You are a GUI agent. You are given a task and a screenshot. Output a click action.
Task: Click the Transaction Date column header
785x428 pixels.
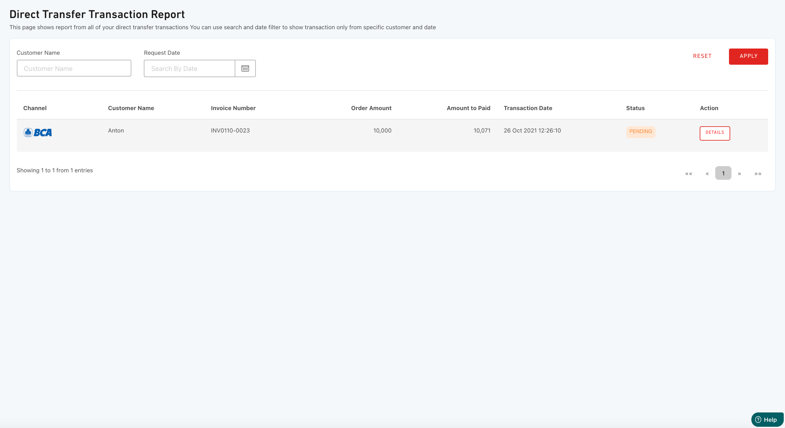(528, 108)
